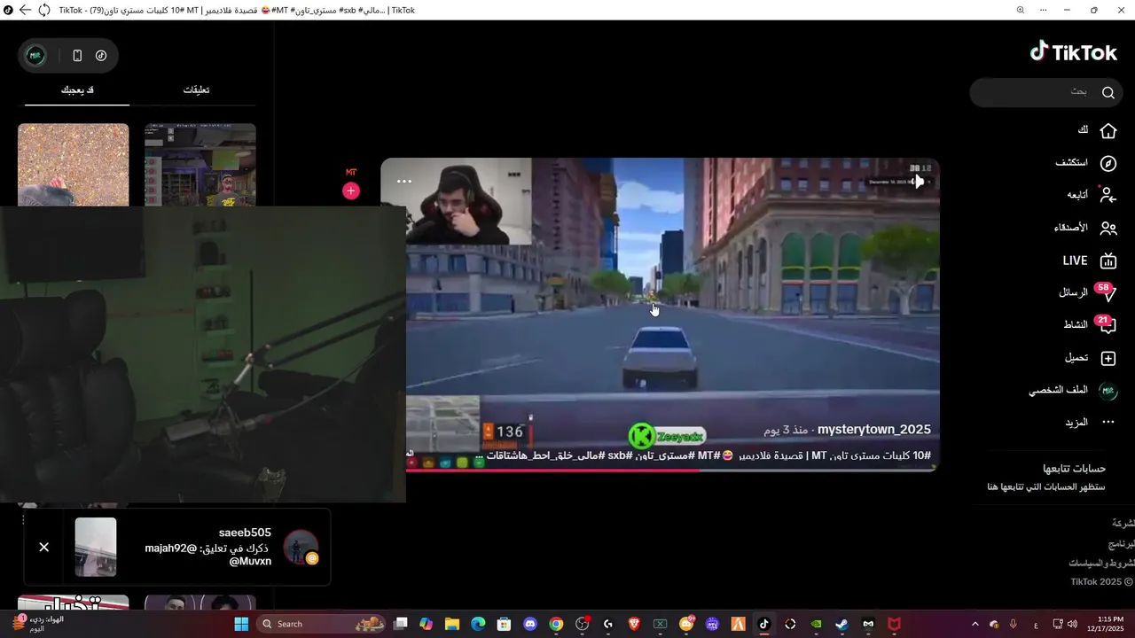Open File Explorer from the taskbar

[452, 624]
